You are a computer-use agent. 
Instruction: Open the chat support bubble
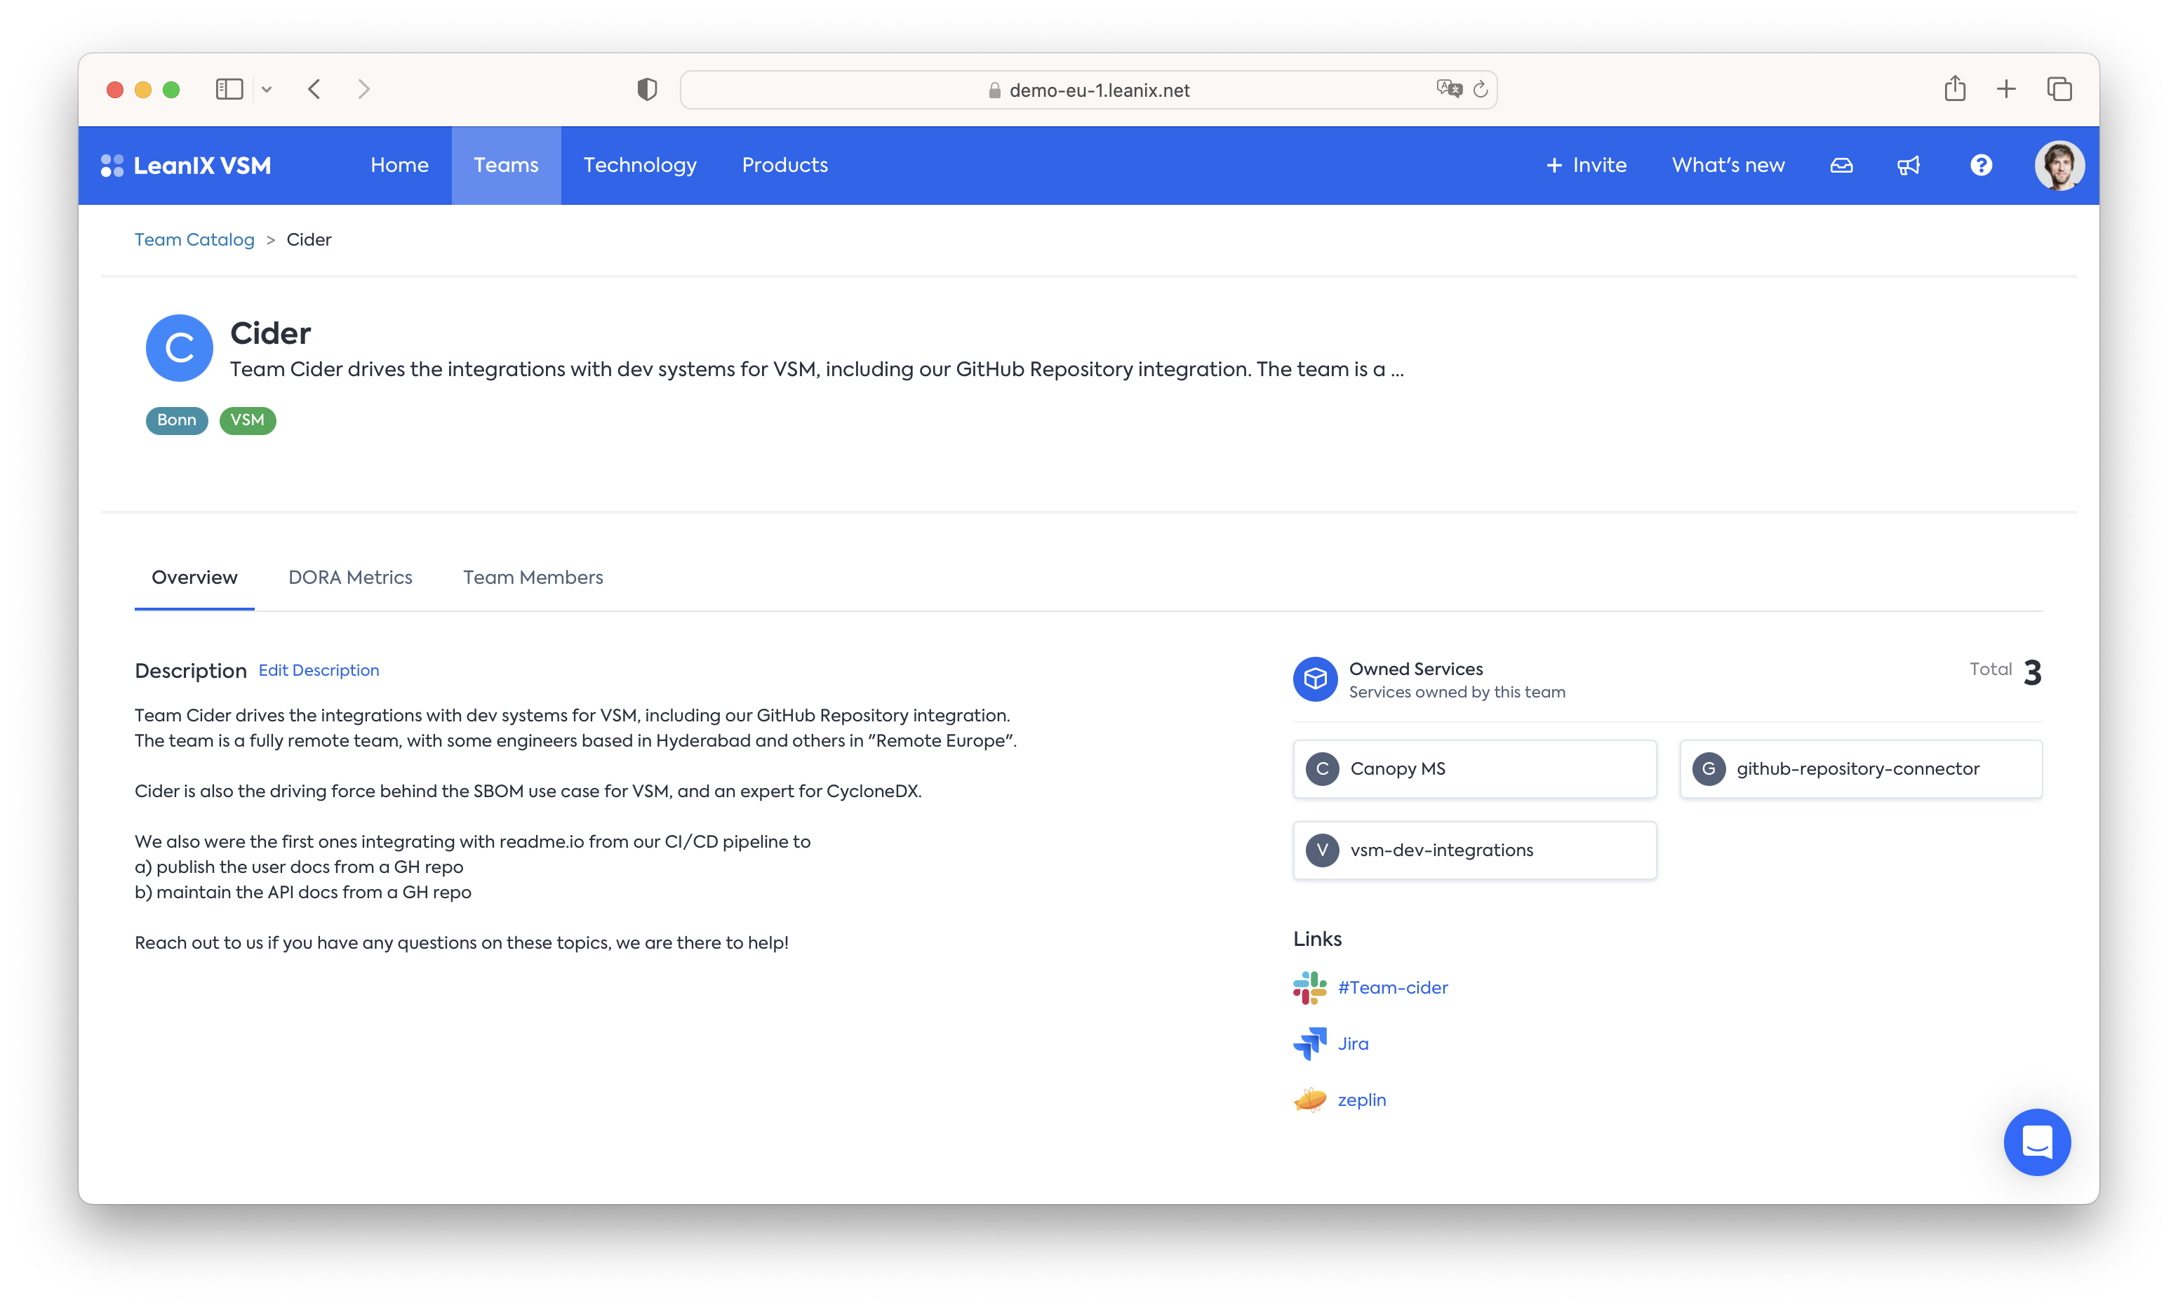2037,1142
